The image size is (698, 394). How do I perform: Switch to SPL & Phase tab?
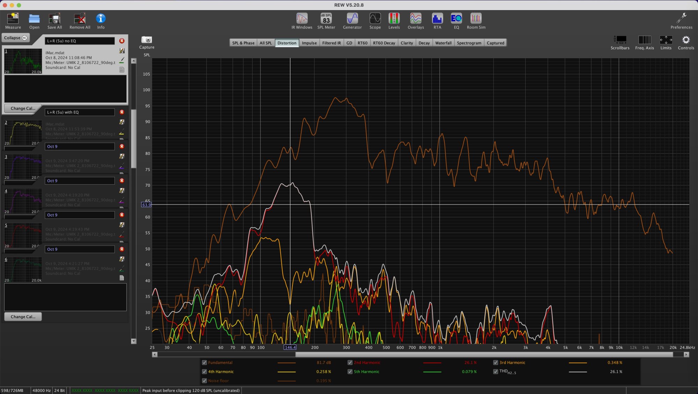243,43
